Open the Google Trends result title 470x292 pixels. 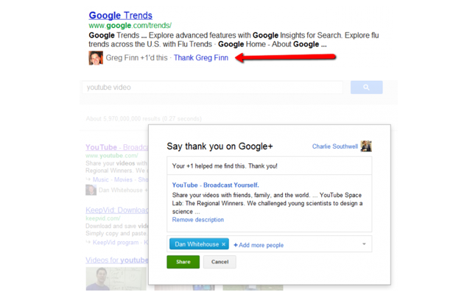(121, 15)
